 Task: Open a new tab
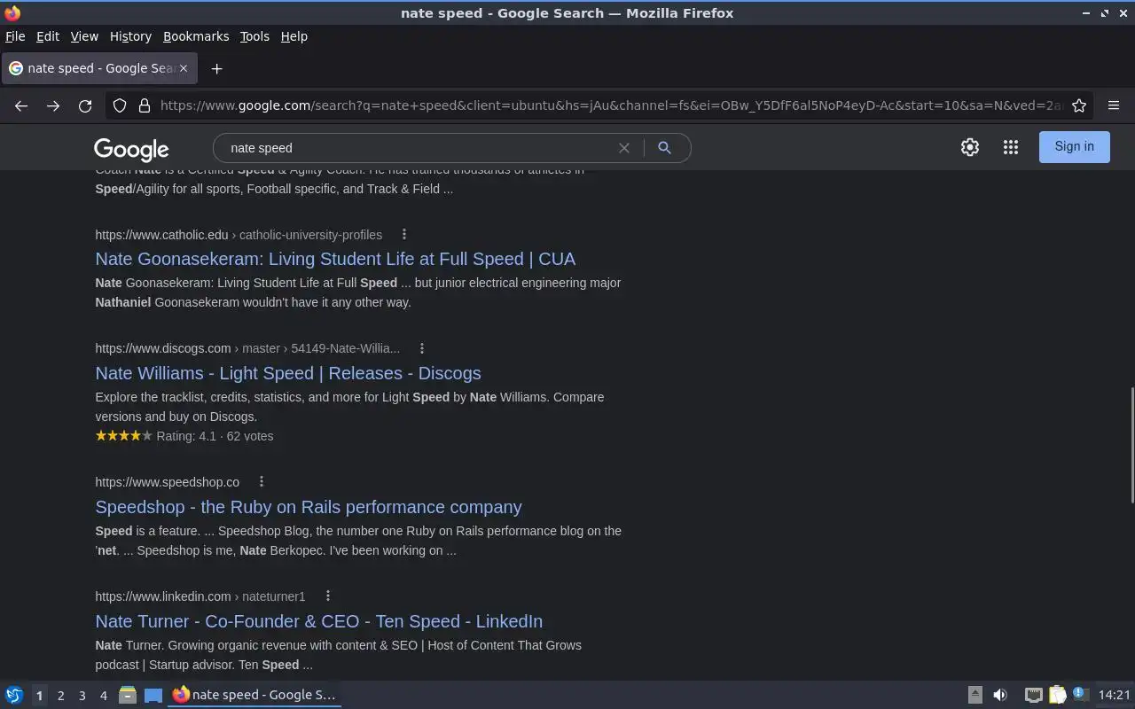click(216, 68)
